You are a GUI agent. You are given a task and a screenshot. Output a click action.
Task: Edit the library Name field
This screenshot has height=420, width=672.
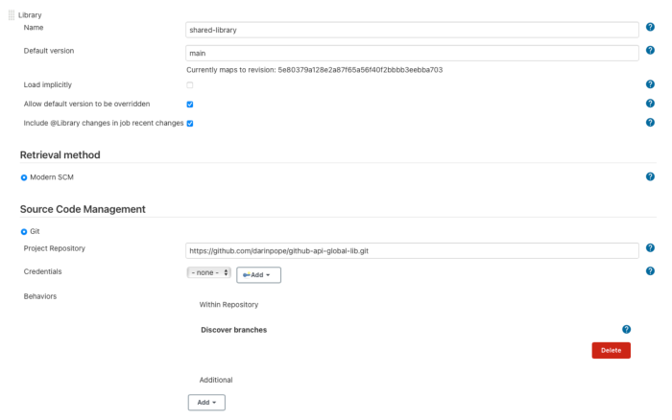click(412, 30)
